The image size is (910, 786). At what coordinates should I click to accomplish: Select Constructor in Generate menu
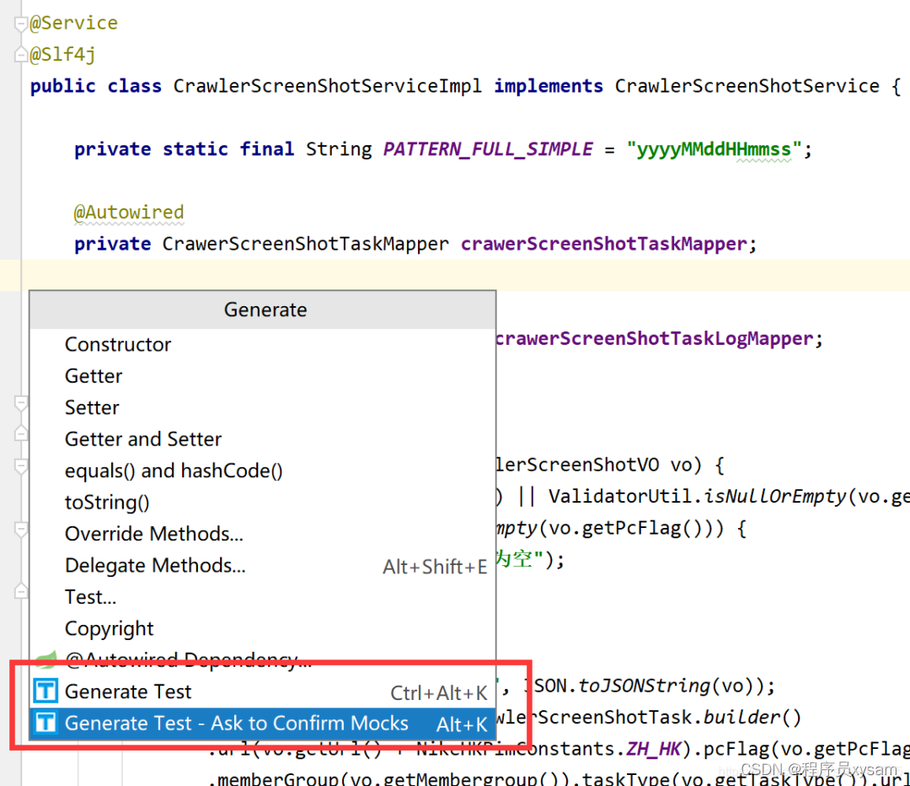click(x=262, y=344)
